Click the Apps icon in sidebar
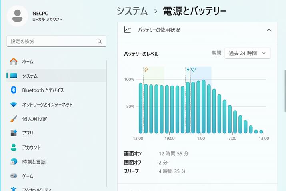Viewport: 286px width, 191px height. [x=14, y=133]
